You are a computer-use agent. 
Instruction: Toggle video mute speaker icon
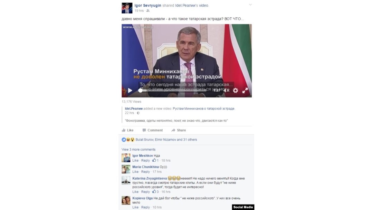coord(227,90)
